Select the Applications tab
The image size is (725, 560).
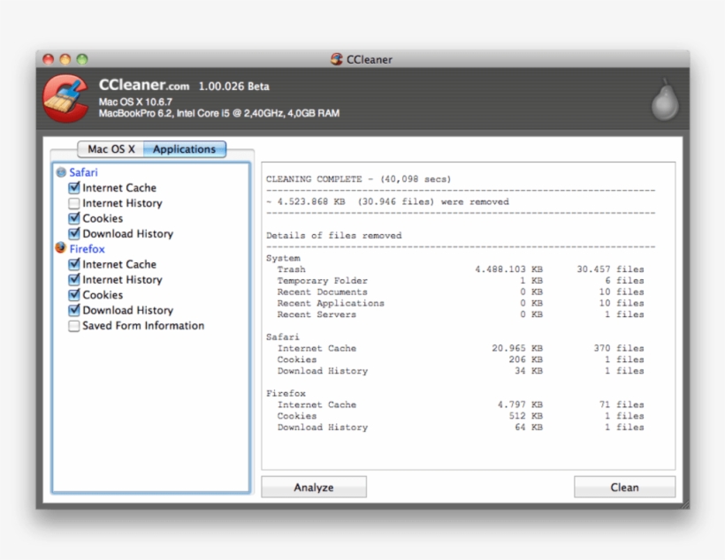(184, 148)
